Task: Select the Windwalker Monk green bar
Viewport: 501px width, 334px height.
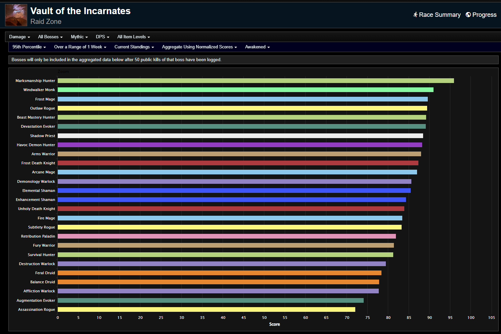Action: [245, 90]
